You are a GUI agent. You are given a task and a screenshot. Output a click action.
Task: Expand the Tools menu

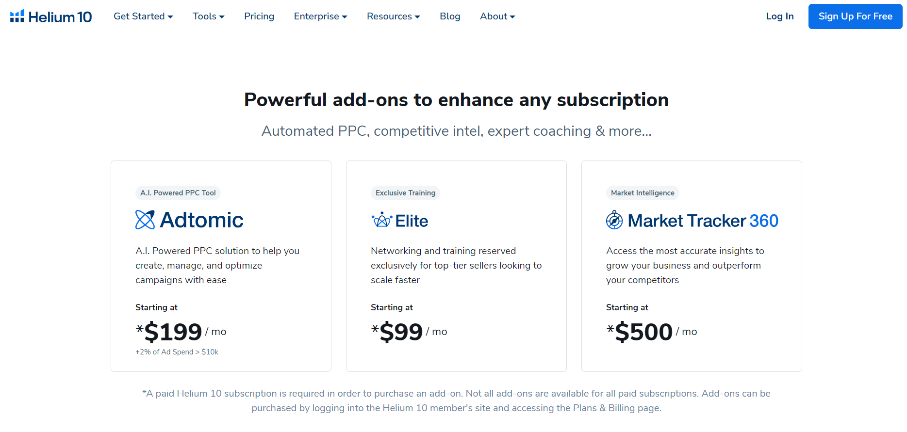208,16
